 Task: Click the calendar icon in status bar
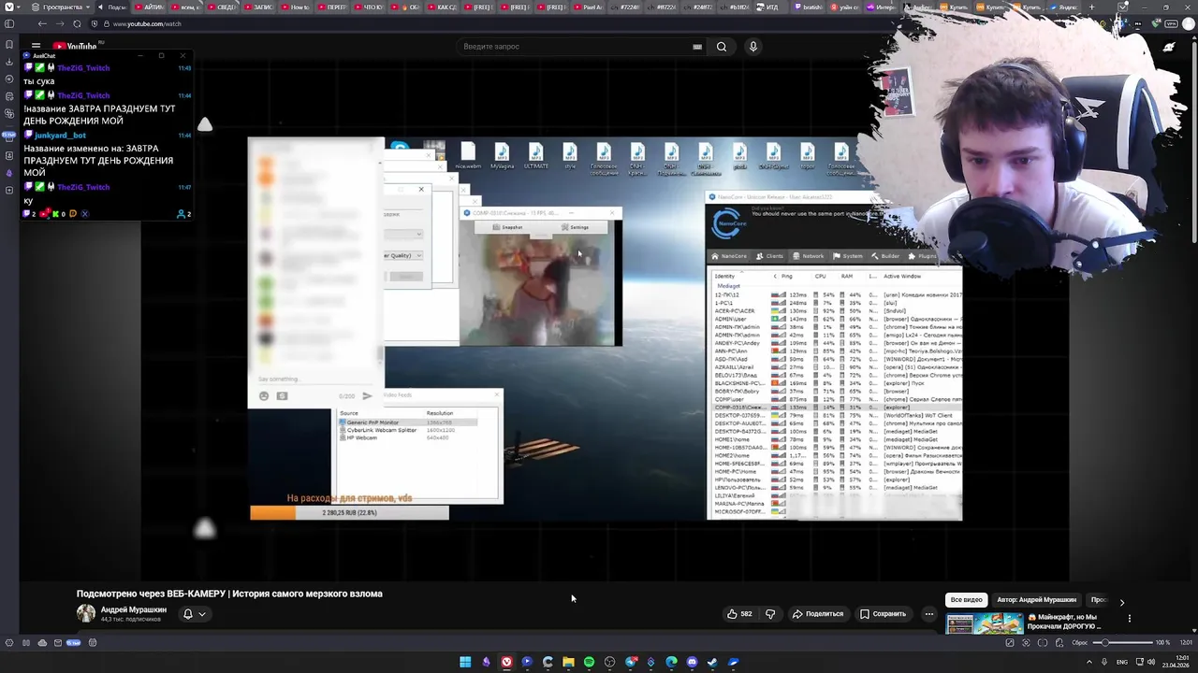pyautogui.click(x=92, y=643)
